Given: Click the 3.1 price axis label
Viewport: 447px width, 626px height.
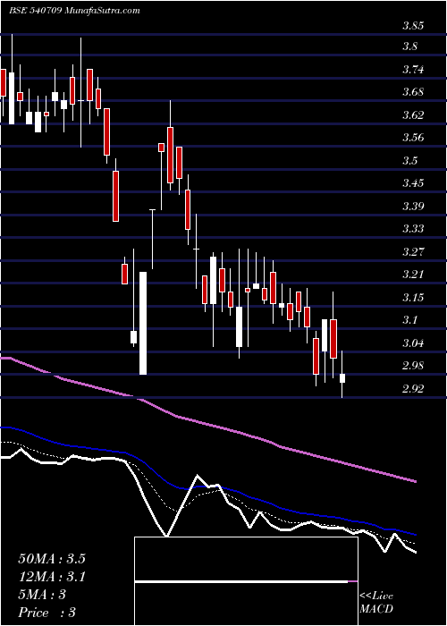Looking at the screenshot, I should pyautogui.click(x=409, y=320).
